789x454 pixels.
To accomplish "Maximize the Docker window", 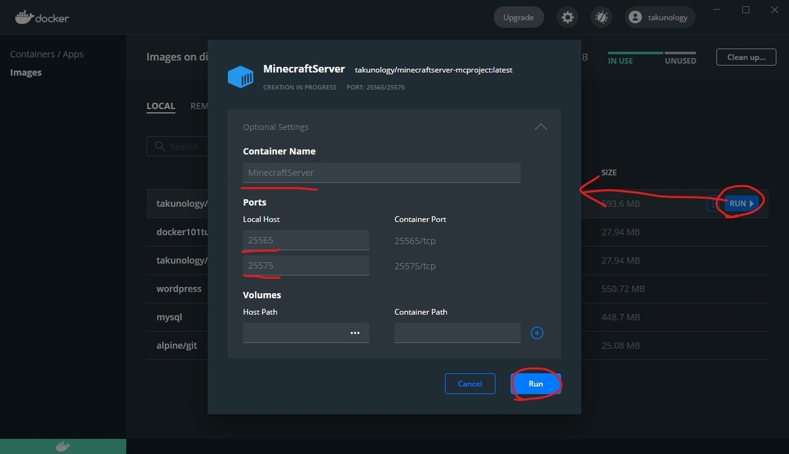I will tap(746, 10).
